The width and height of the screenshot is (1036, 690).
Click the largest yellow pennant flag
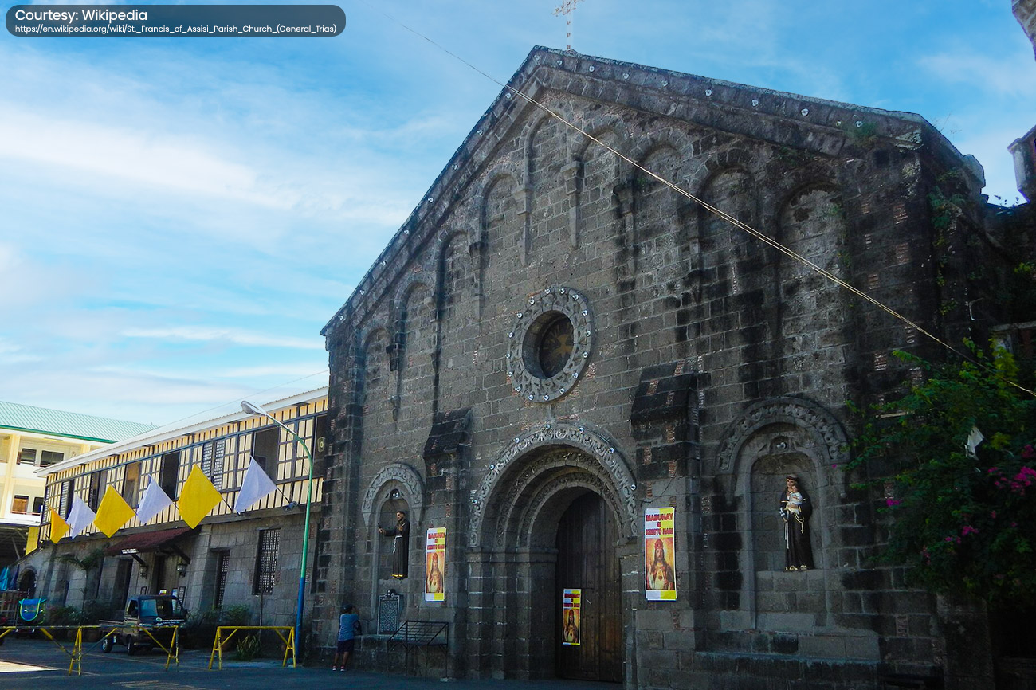(x=197, y=496)
